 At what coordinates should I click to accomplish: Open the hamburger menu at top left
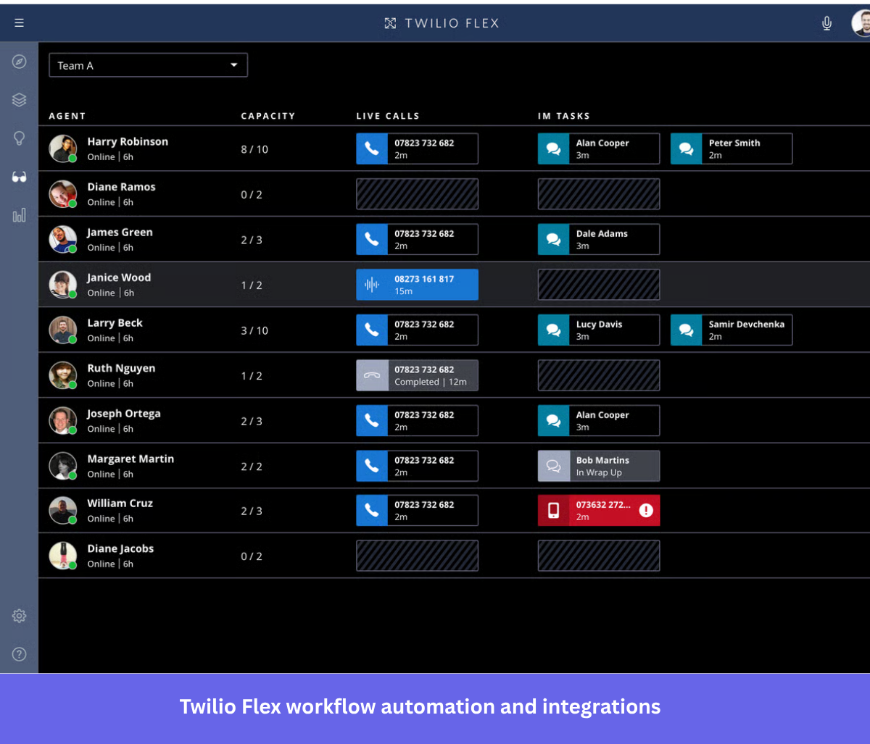(19, 22)
